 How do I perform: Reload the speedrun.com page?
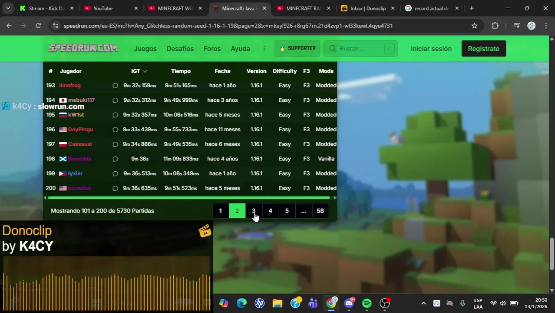[38, 26]
